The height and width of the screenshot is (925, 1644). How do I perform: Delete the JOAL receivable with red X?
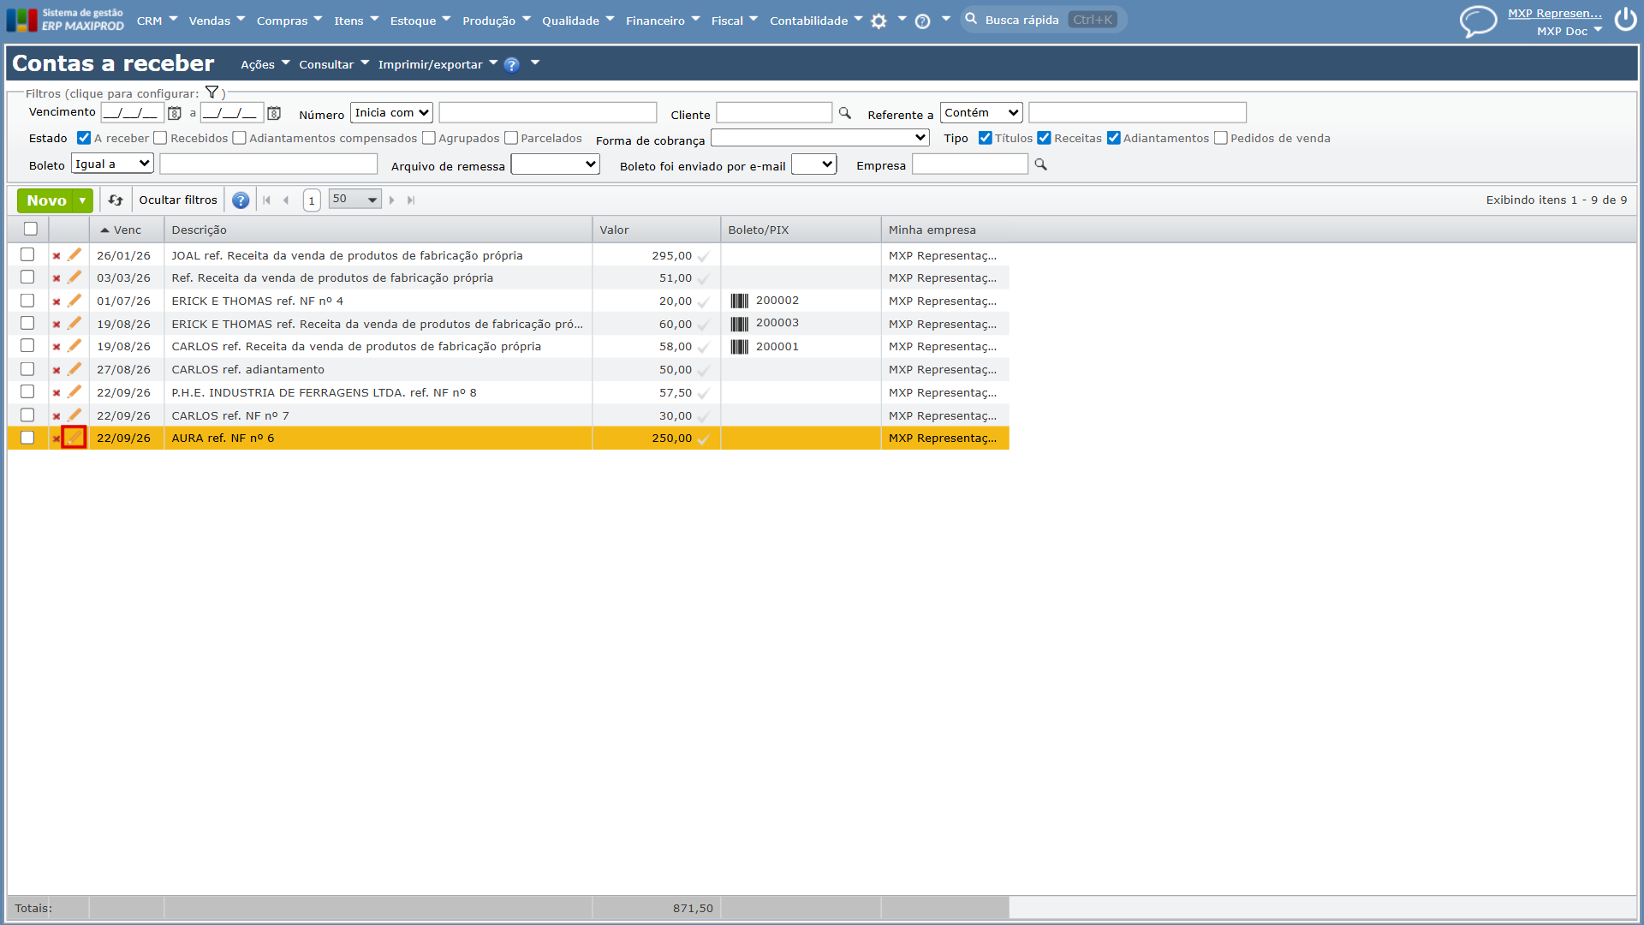57,256
